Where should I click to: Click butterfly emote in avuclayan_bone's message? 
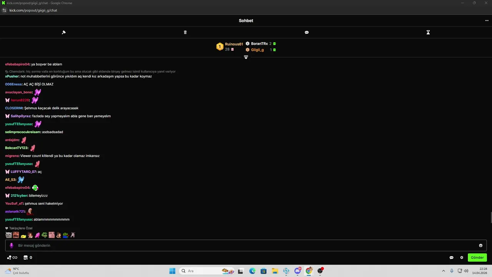point(38,92)
